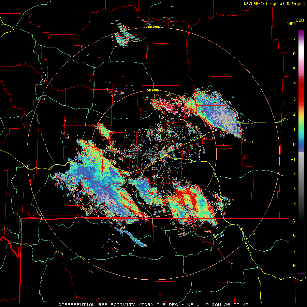Click the -4 scale value
The height and width of the screenshot is (307, 307).
point(293,205)
